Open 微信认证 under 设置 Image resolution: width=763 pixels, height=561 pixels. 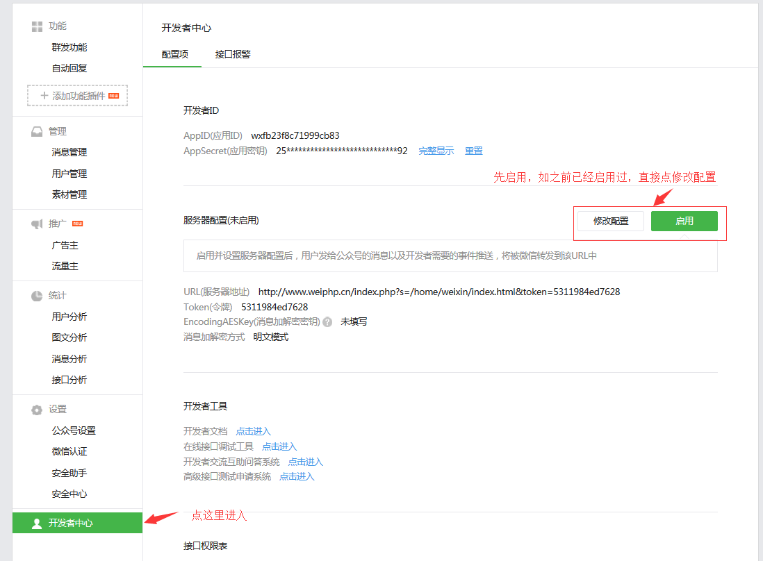[x=69, y=452]
